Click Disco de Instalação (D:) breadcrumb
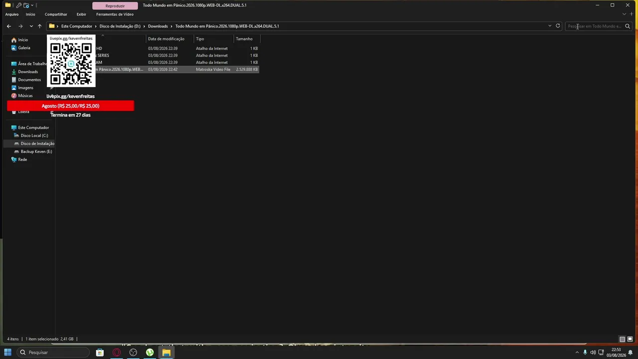Screen dimensions: 638x359 (x=120, y=26)
